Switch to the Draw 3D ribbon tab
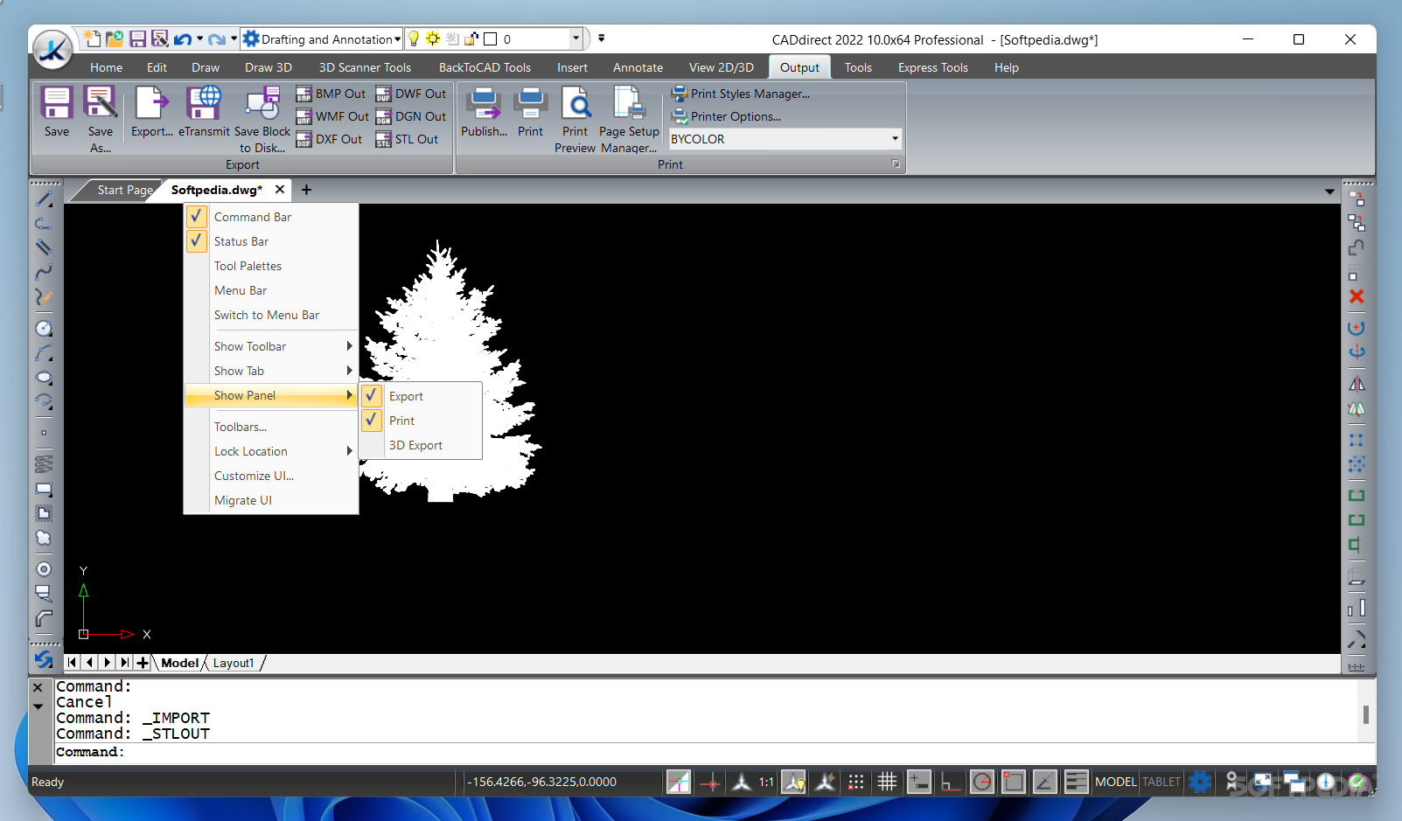The width and height of the screenshot is (1402, 821). click(269, 67)
